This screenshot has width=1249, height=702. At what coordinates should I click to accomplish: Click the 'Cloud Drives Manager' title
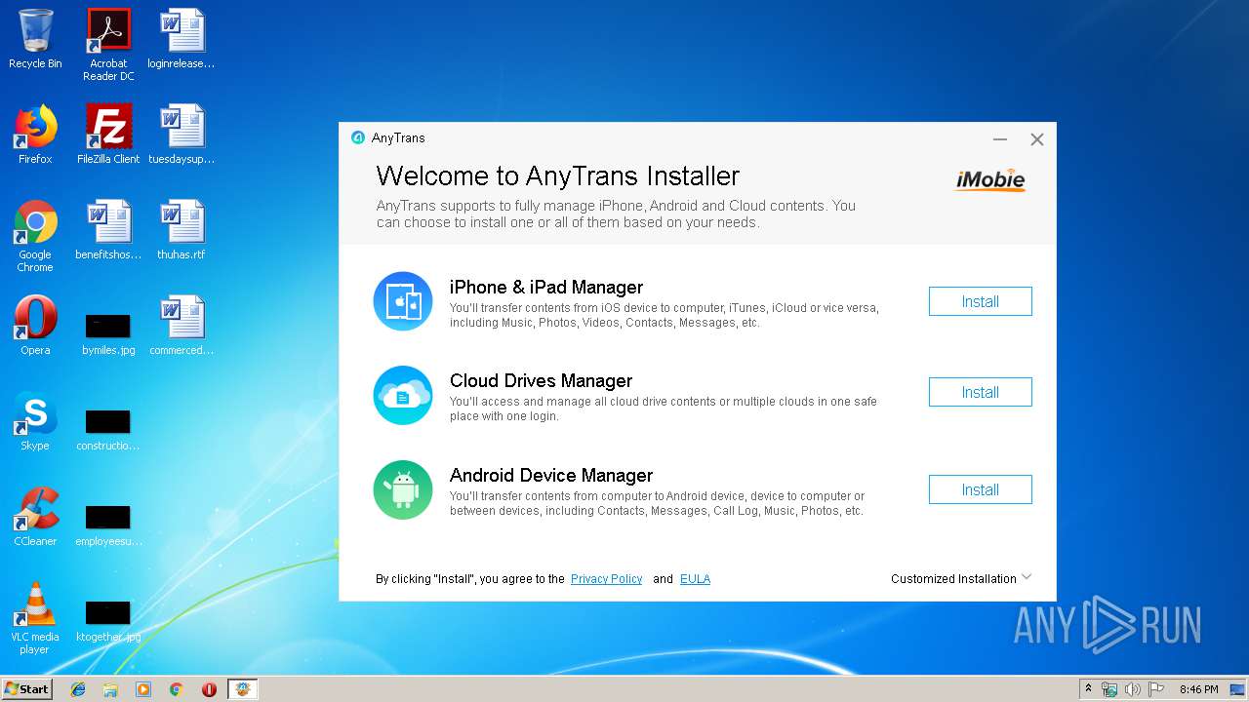click(542, 381)
